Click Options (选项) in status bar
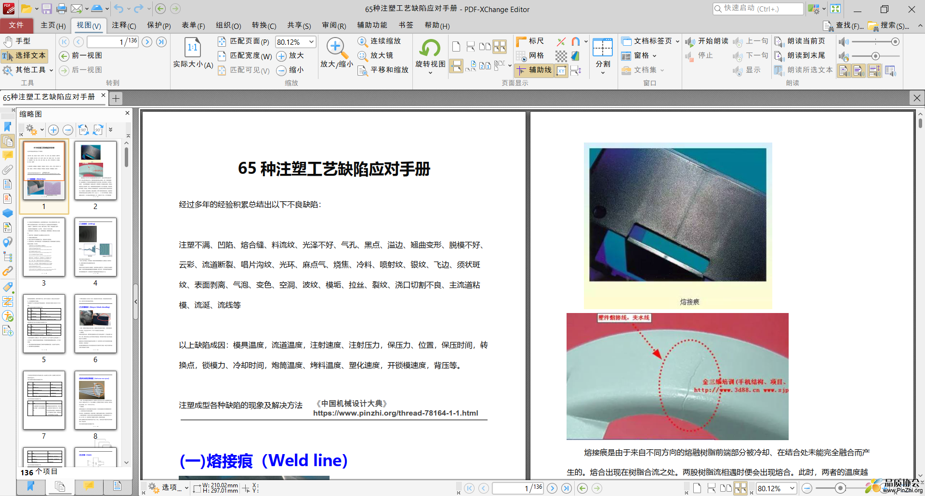The height and width of the screenshot is (496, 925). coord(169,488)
